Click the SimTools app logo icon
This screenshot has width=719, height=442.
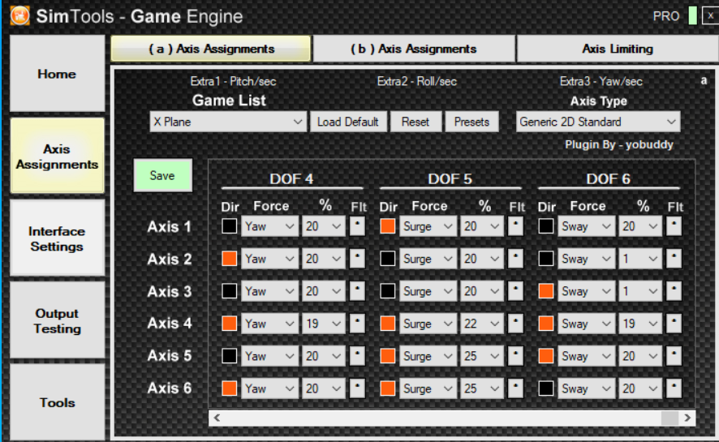coord(20,15)
